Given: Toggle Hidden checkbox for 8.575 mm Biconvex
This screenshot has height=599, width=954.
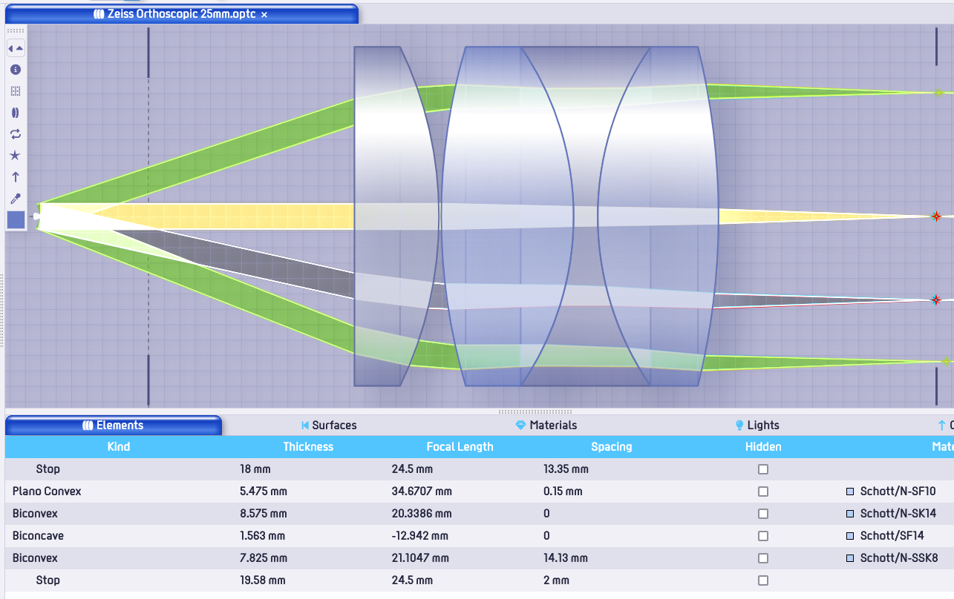Looking at the screenshot, I should 763,514.
